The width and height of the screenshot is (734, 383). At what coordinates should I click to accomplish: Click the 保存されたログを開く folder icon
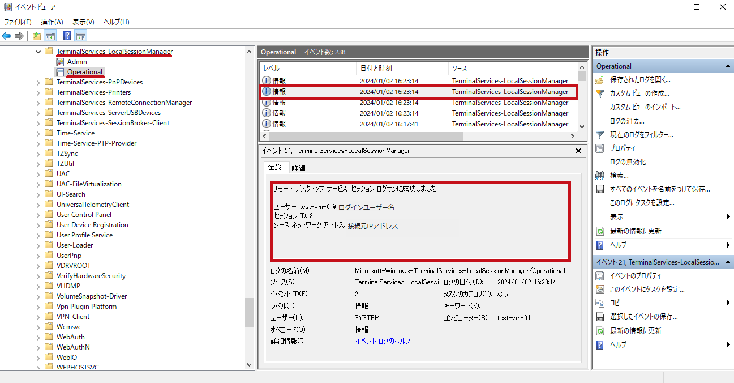click(600, 80)
